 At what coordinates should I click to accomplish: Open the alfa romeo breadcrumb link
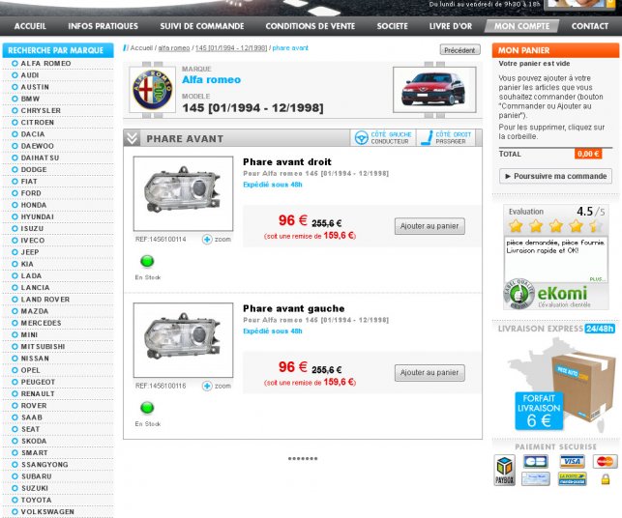(174, 48)
